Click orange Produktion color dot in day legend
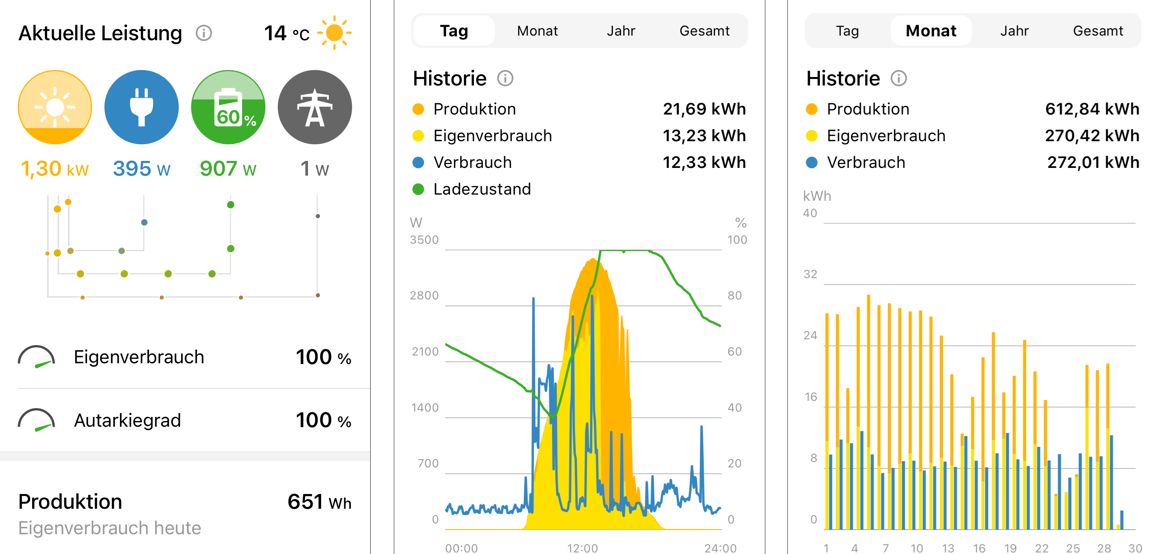 coord(418,109)
